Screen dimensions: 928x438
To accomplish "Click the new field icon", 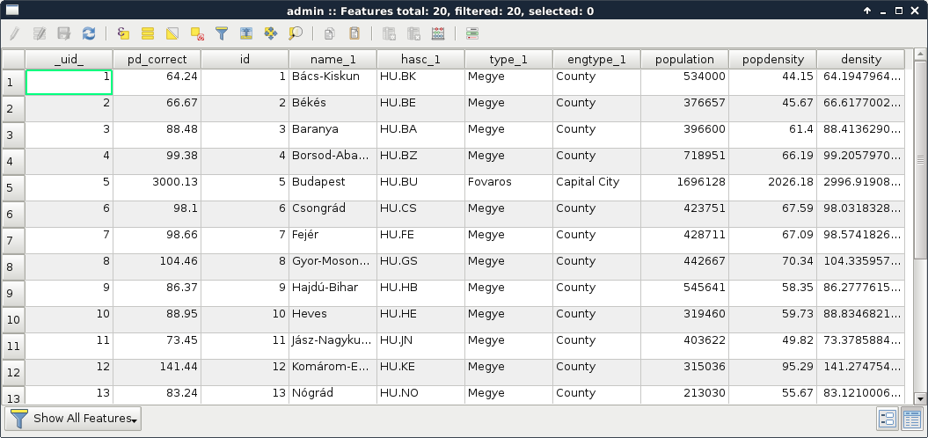I will 389,33.
